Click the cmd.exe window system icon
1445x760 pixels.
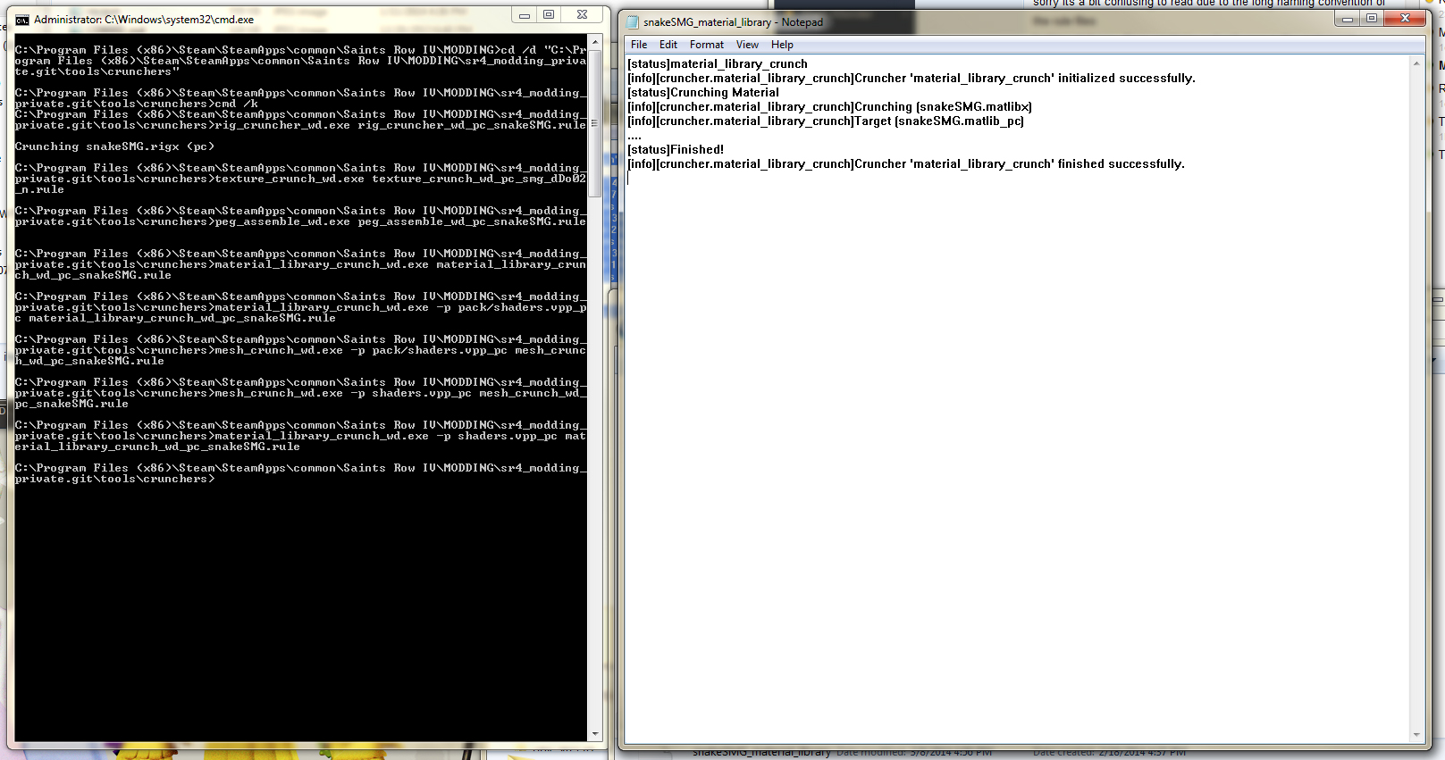coord(22,20)
